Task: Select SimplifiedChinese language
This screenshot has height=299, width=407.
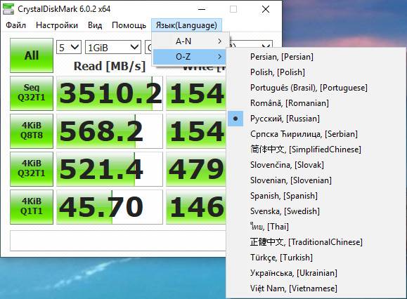Action: coord(316,149)
